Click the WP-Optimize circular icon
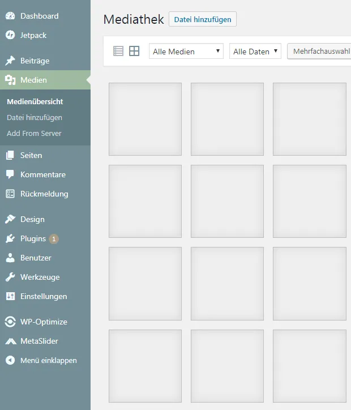The width and height of the screenshot is (351, 410). (10, 322)
